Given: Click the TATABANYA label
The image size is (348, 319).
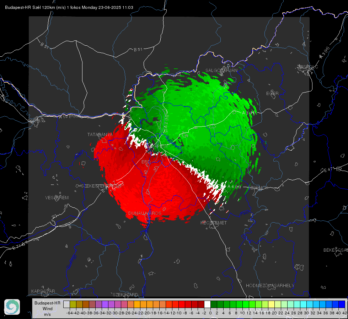Looking at the screenshot, I should coord(100,134).
